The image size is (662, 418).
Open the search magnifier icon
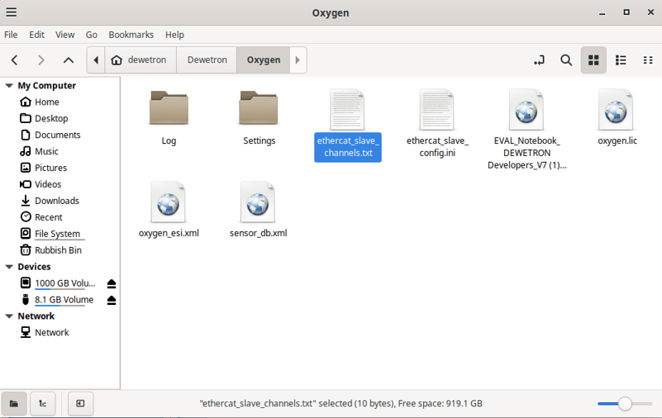point(566,60)
